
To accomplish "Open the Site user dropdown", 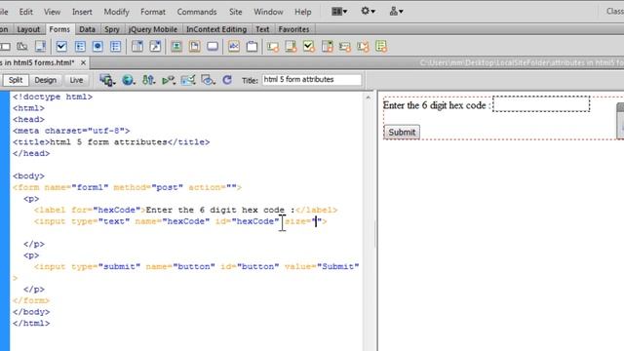I will pyautogui.click(x=396, y=11).
